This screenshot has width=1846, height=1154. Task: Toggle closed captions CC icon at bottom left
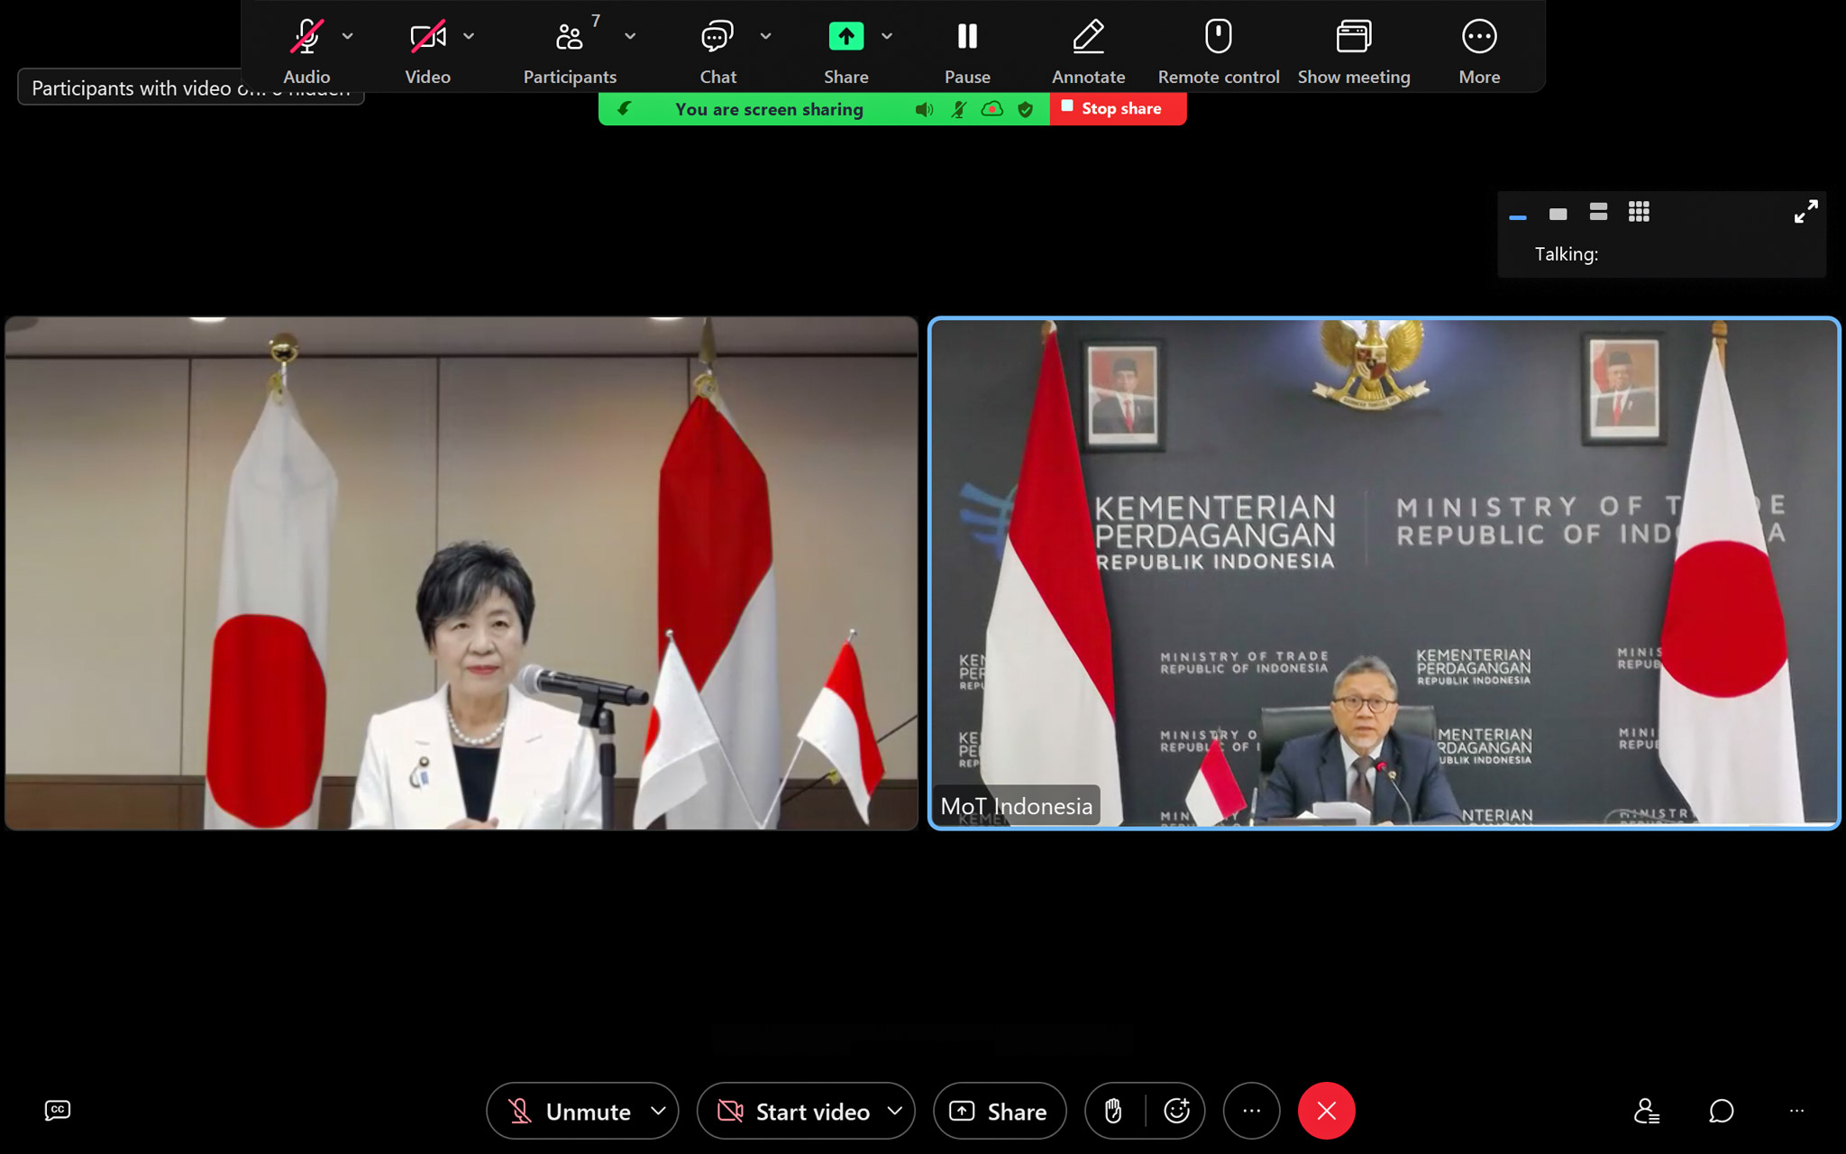point(58,1111)
